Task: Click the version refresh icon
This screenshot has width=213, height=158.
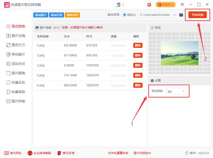Action: tap(187, 153)
